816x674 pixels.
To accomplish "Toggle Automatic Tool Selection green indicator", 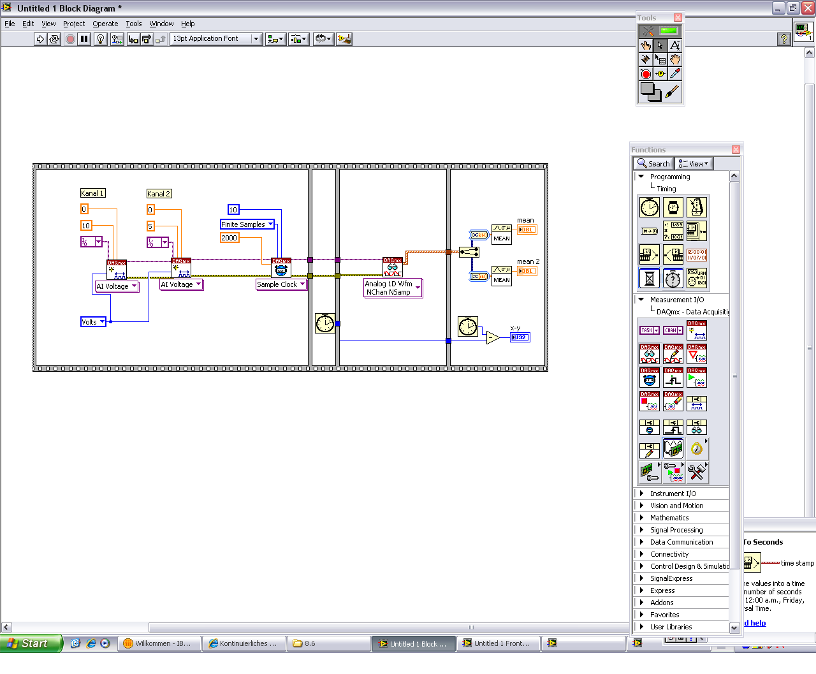I will click(669, 31).
